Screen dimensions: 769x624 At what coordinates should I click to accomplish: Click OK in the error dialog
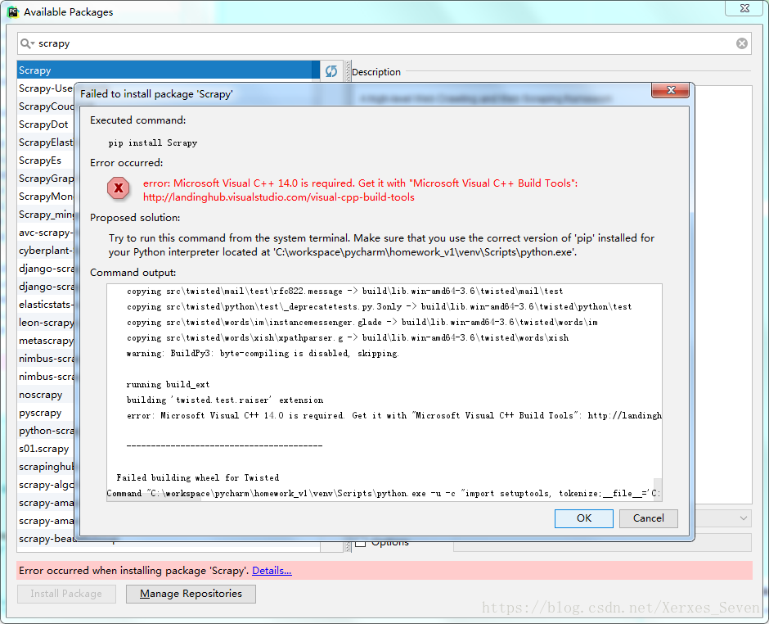point(583,518)
